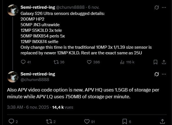View analytics showing 116 k views

(122, 62)
